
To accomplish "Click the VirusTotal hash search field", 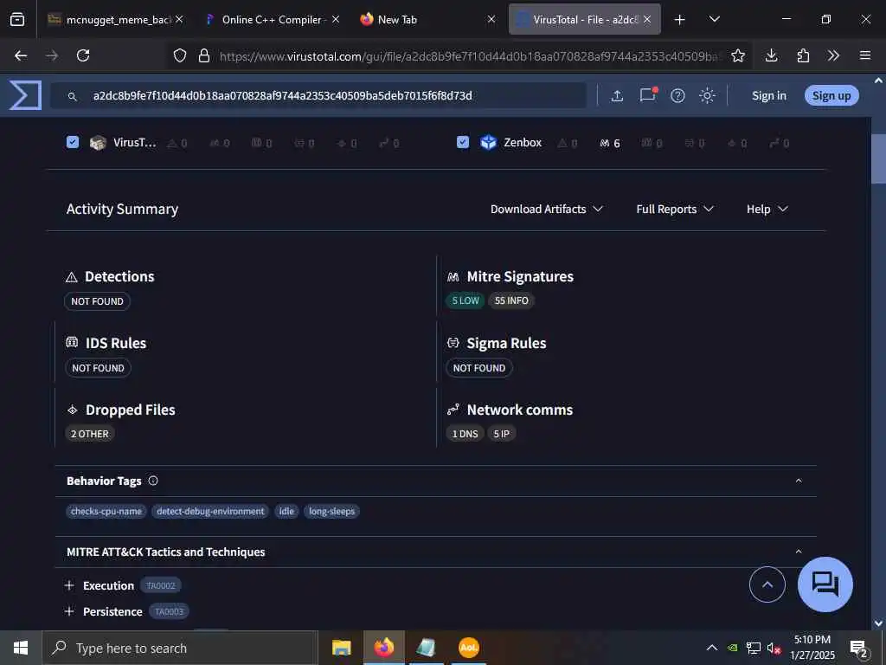I will pyautogui.click(x=318, y=95).
